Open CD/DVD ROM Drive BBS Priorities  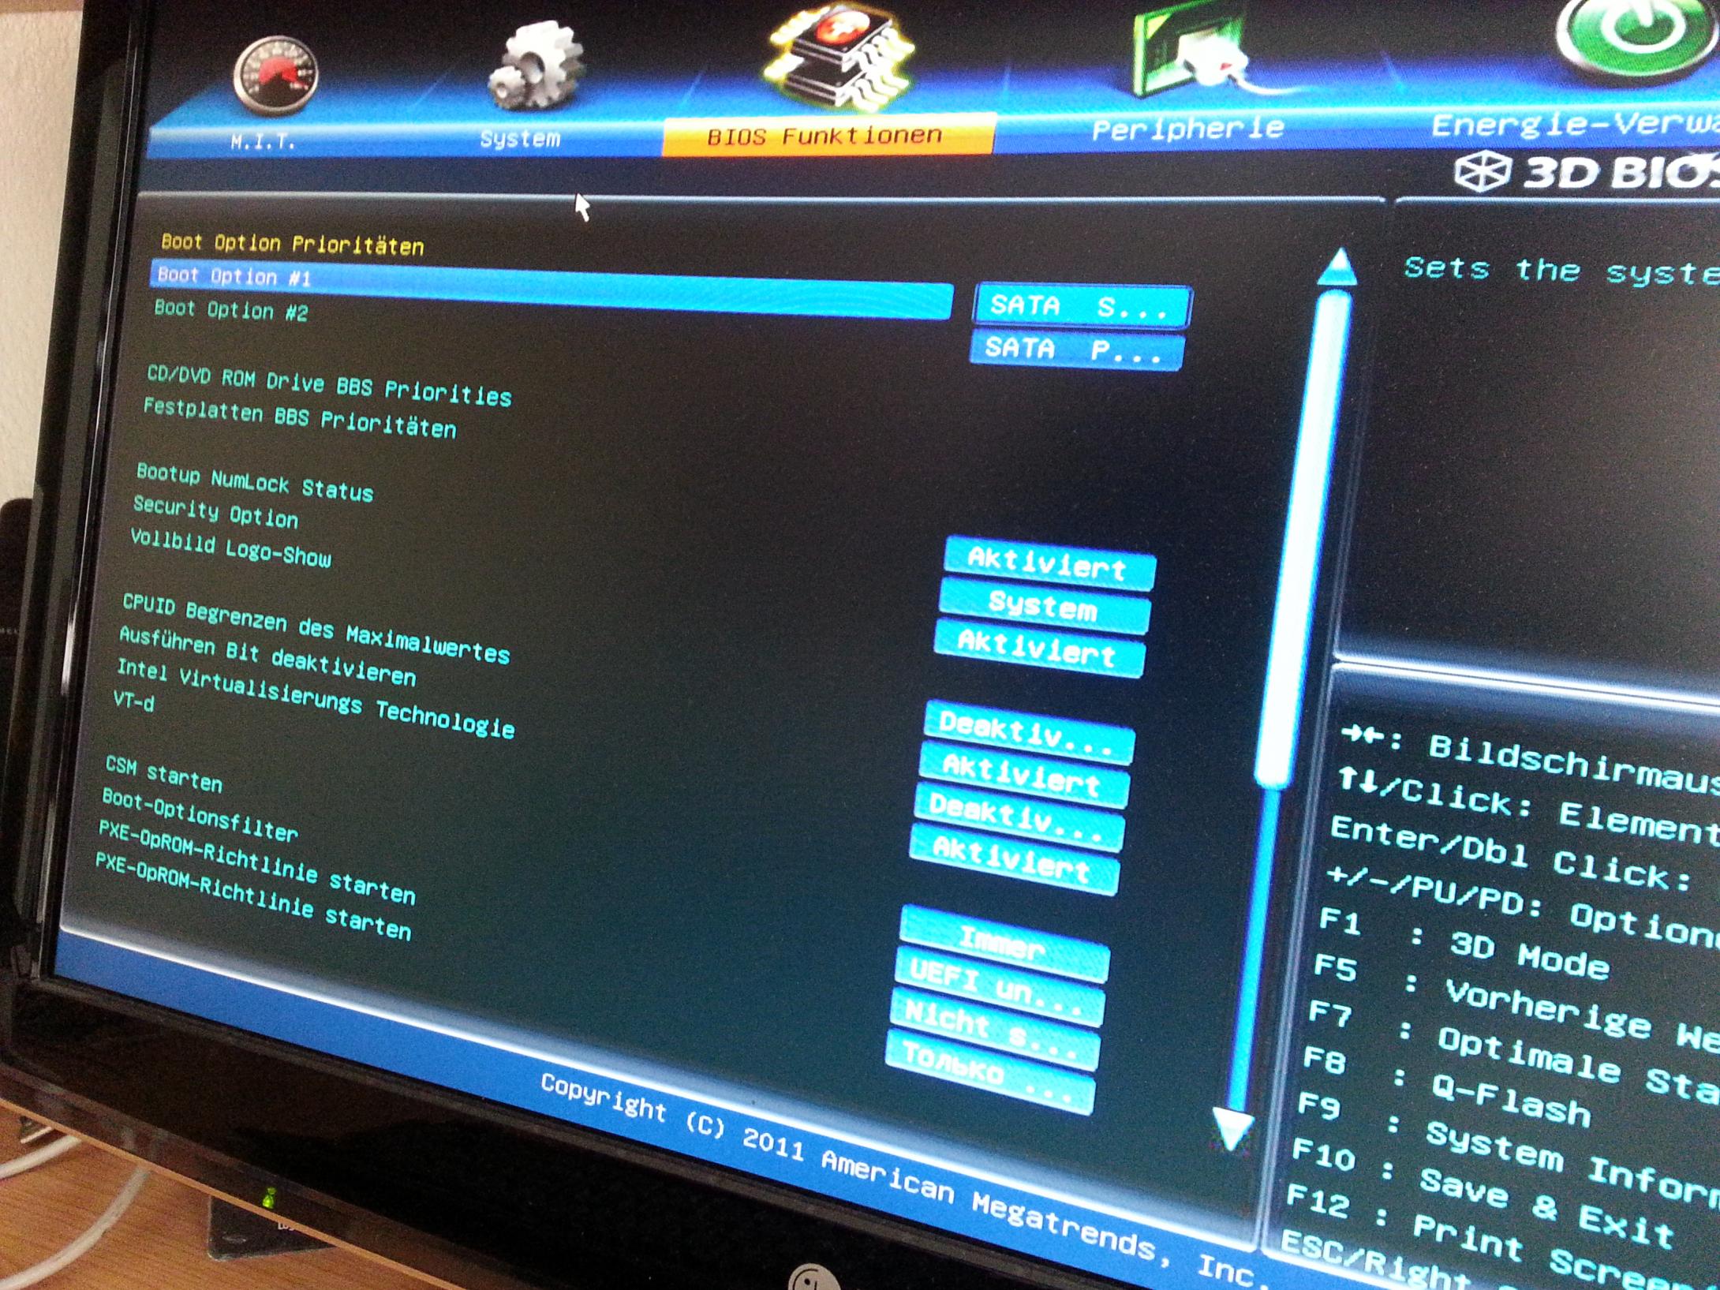(x=329, y=386)
